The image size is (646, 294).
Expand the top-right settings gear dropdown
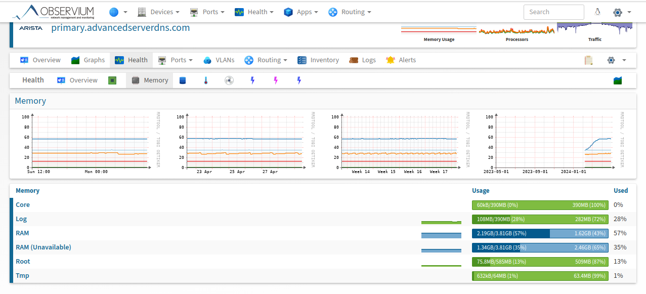click(x=622, y=12)
